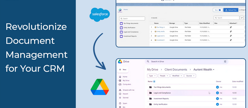The height and width of the screenshot is (108, 248).
Task: Click the refresh icon next to records search
Action: (242, 18)
